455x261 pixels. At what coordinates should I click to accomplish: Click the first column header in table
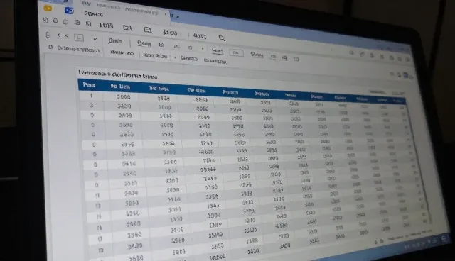coord(89,85)
